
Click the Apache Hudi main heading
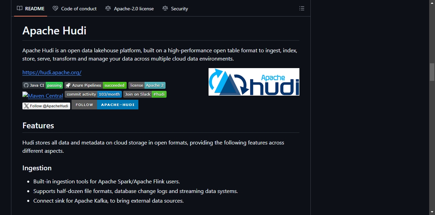[54, 31]
